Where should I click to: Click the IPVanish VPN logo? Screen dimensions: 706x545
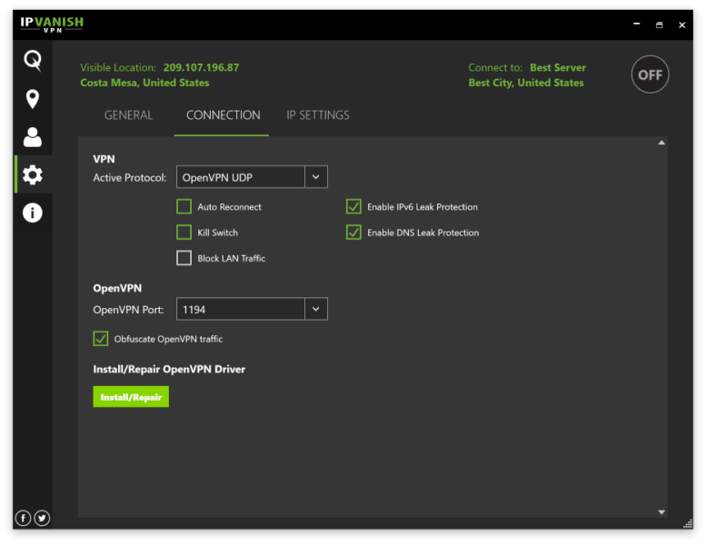click(52, 25)
